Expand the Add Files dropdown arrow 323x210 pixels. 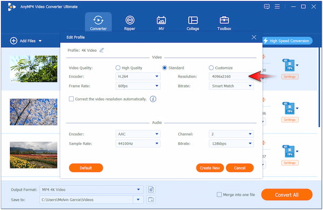(40, 41)
